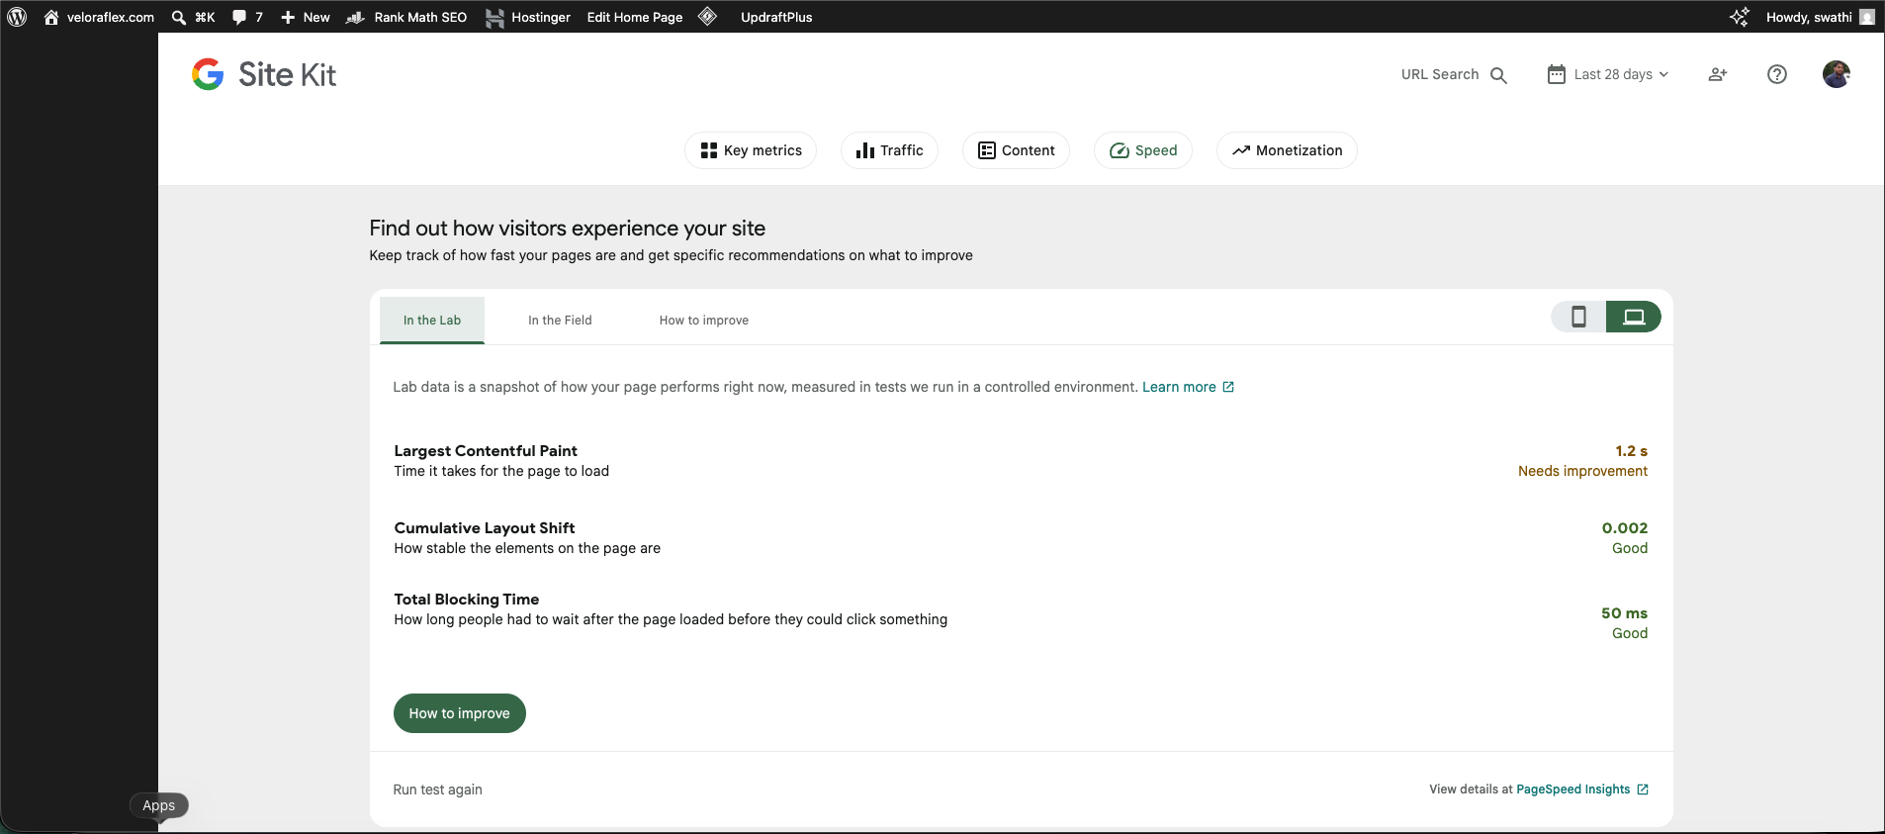Open the Last 28 days date dropdown
Viewport: 1885px width, 834px height.
click(x=1608, y=74)
